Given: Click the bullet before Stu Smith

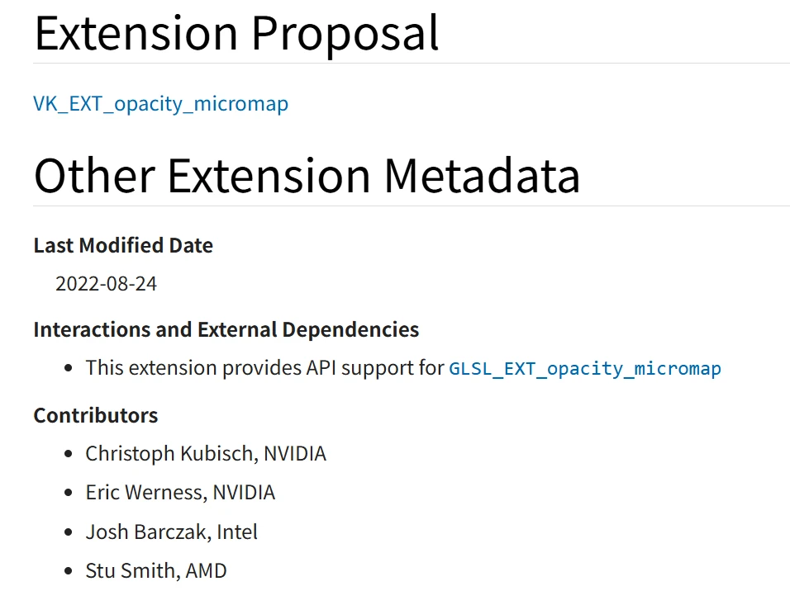Looking at the screenshot, I should [69, 571].
